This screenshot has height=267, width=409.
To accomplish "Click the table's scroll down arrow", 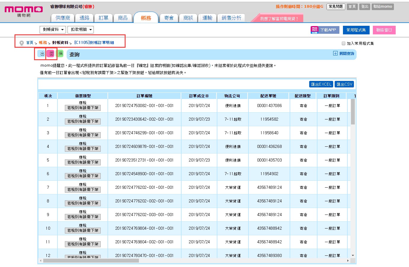I will pos(353,255).
